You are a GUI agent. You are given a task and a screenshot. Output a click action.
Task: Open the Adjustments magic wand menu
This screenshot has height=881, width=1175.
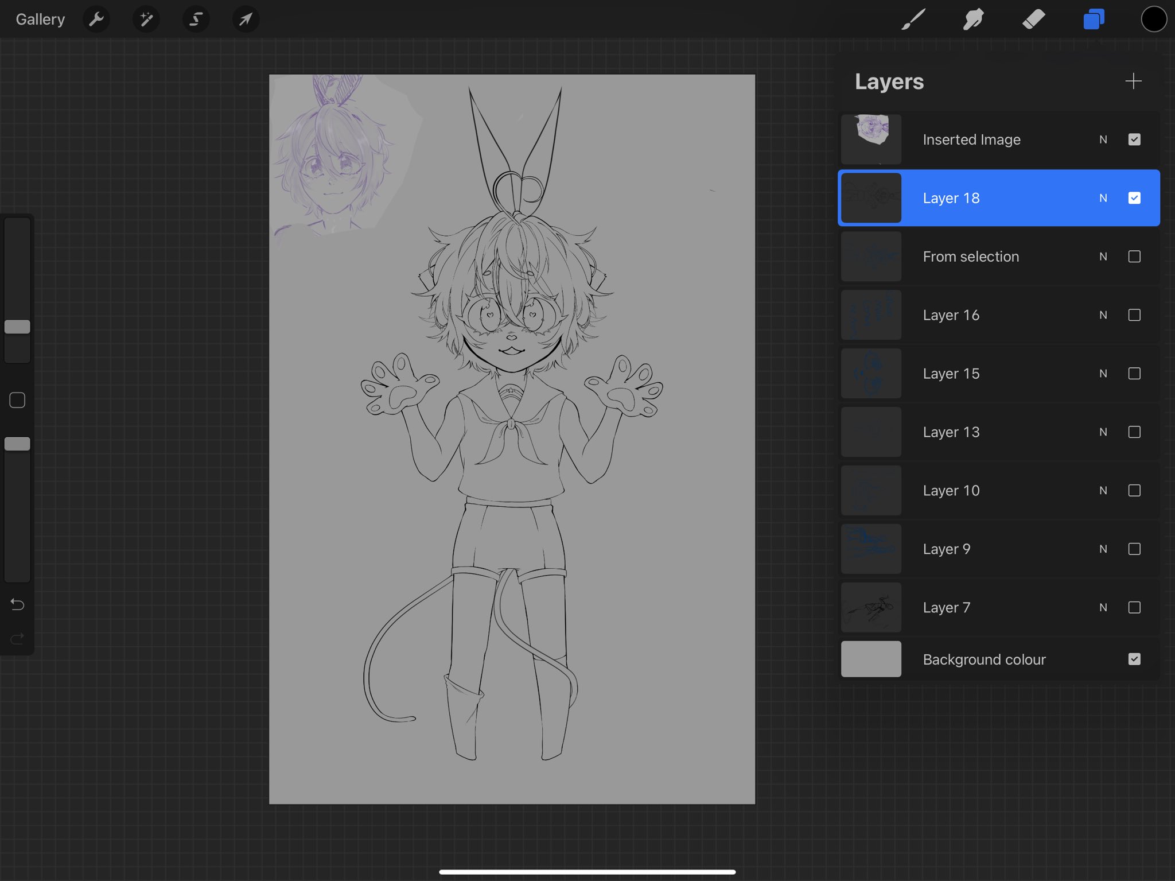[146, 20]
